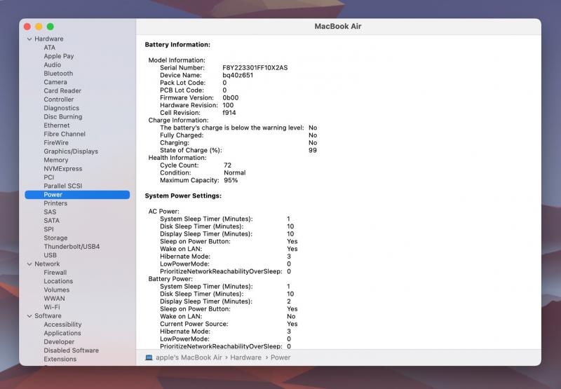Select Parallel SCSI in sidebar

pos(63,186)
